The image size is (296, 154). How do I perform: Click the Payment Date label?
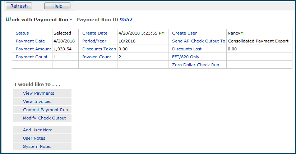click(x=31, y=41)
